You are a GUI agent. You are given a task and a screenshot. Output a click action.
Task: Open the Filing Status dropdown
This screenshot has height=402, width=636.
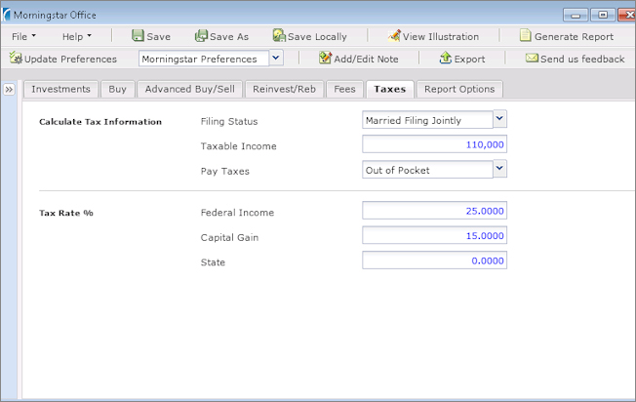(x=499, y=119)
